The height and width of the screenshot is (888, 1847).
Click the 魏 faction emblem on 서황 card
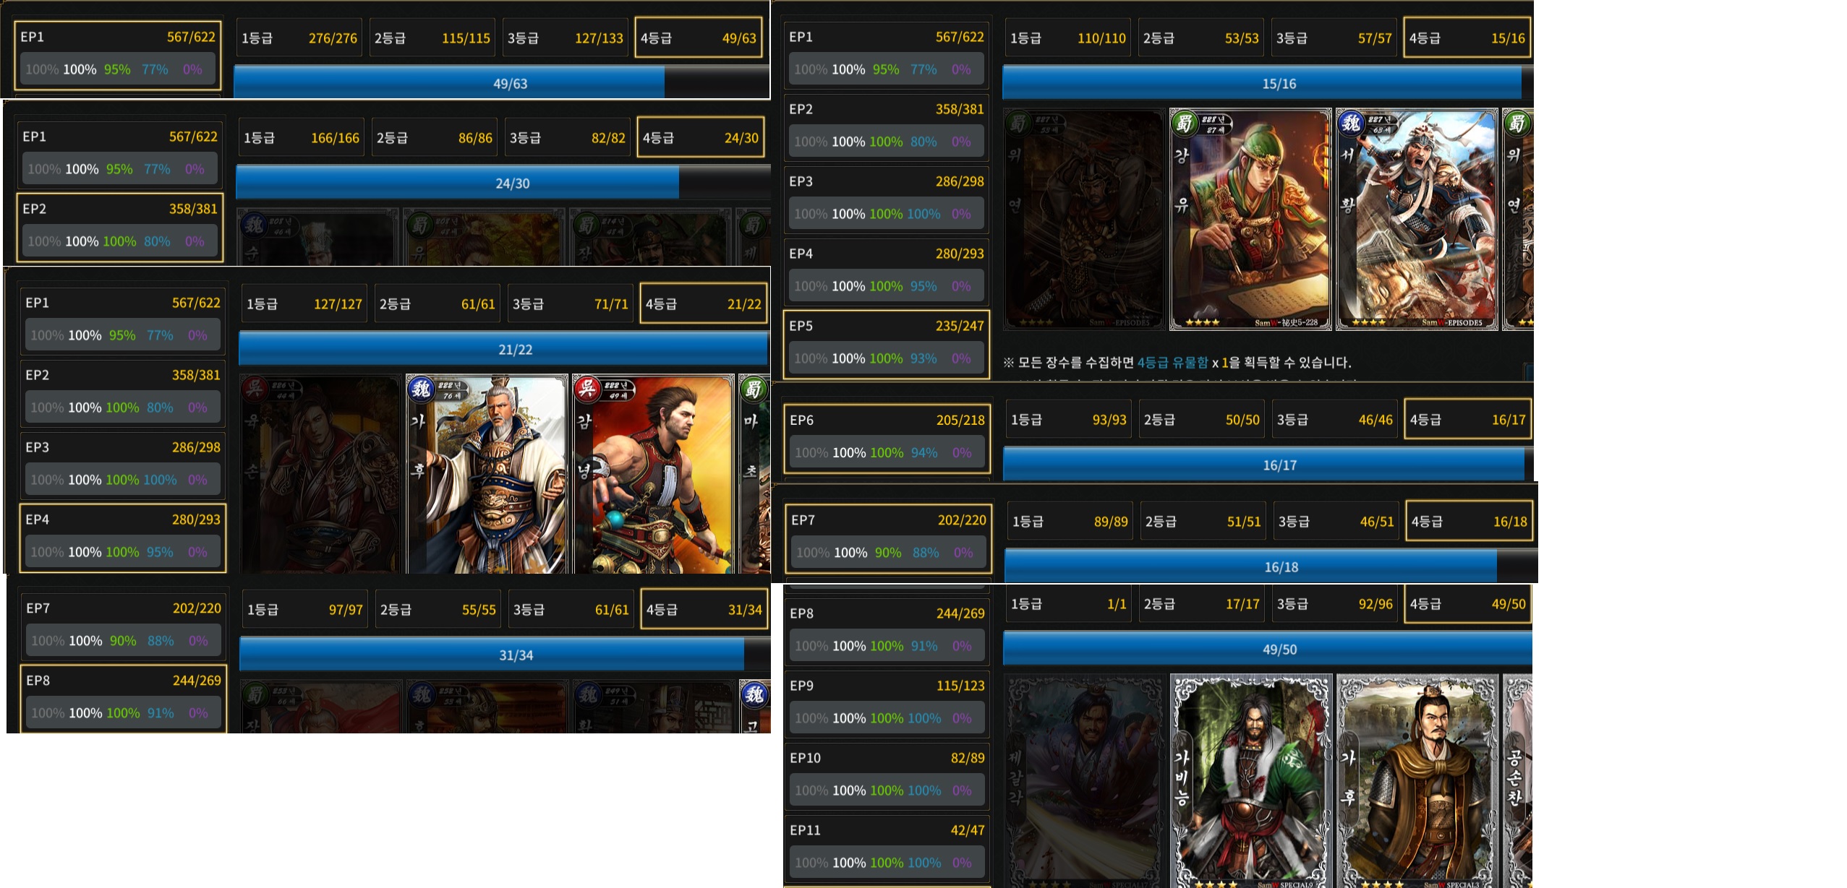[1351, 124]
